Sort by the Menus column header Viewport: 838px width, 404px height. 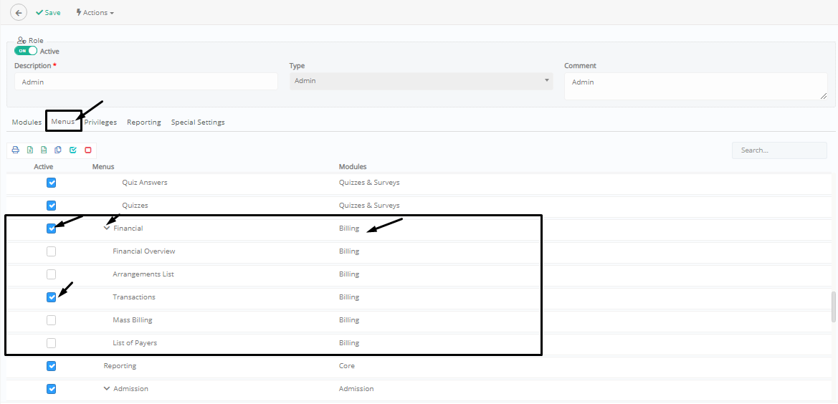point(103,166)
